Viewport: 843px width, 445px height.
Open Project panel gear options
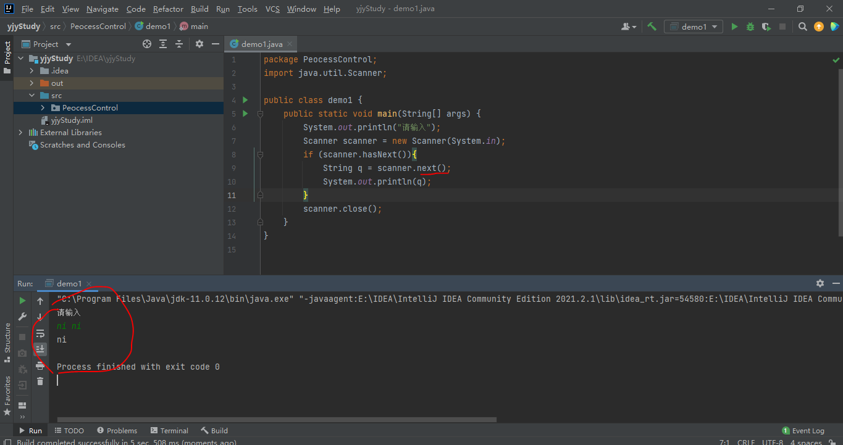point(199,44)
